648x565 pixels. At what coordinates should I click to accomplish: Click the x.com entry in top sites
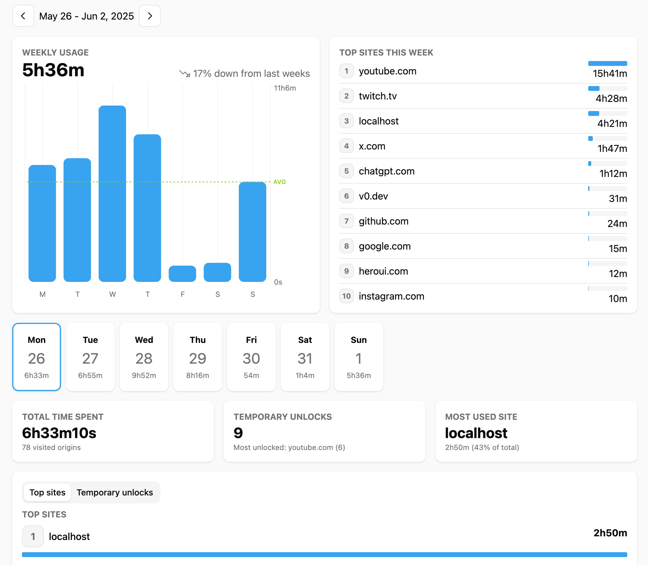click(483, 146)
